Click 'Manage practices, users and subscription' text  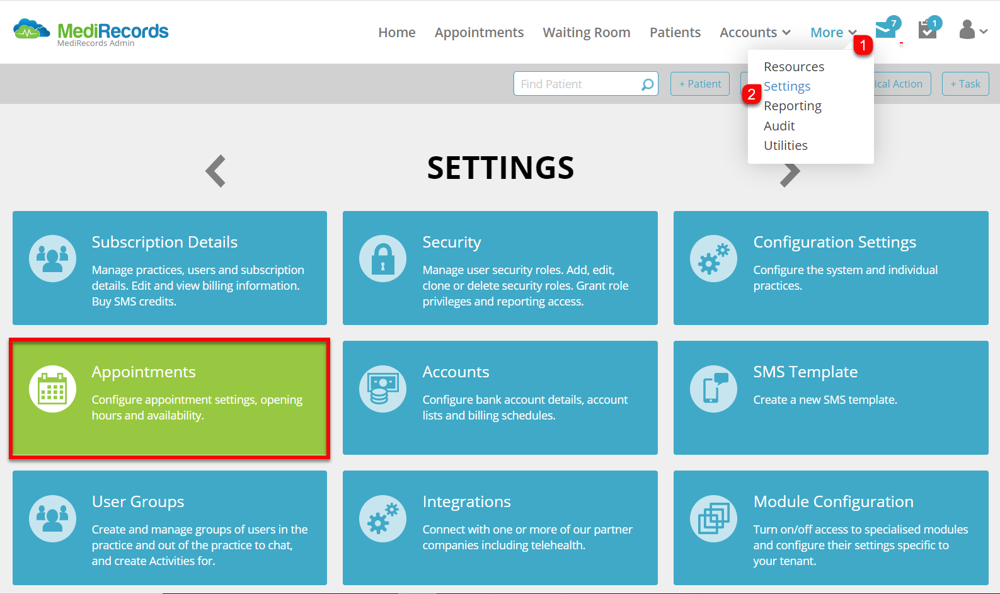[x=198, y=285]
